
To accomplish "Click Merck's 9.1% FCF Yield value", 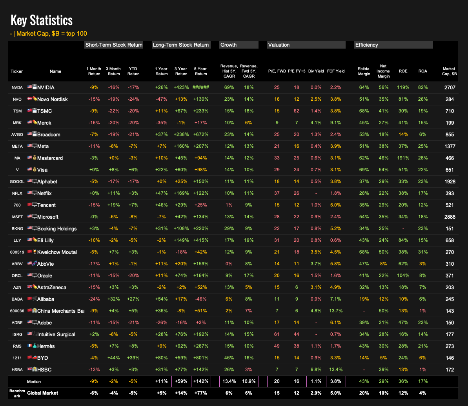I will click(336, 123).
